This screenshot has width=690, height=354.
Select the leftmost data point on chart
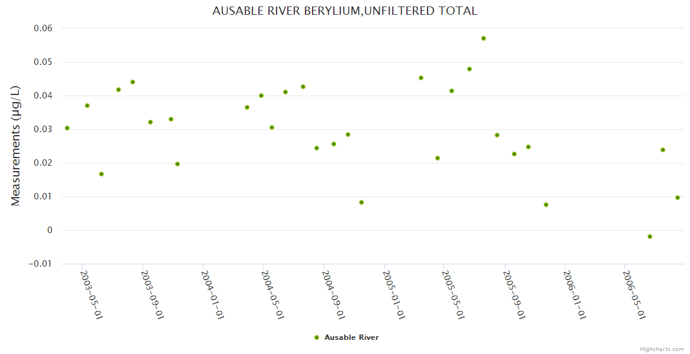click(x=67, y=128)
